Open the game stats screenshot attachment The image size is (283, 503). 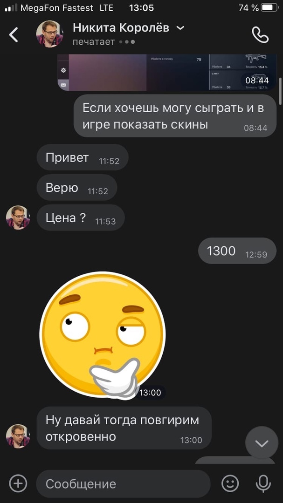click(167, 73)
